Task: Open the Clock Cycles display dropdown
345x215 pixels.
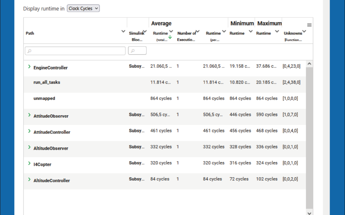Action: 83,8
